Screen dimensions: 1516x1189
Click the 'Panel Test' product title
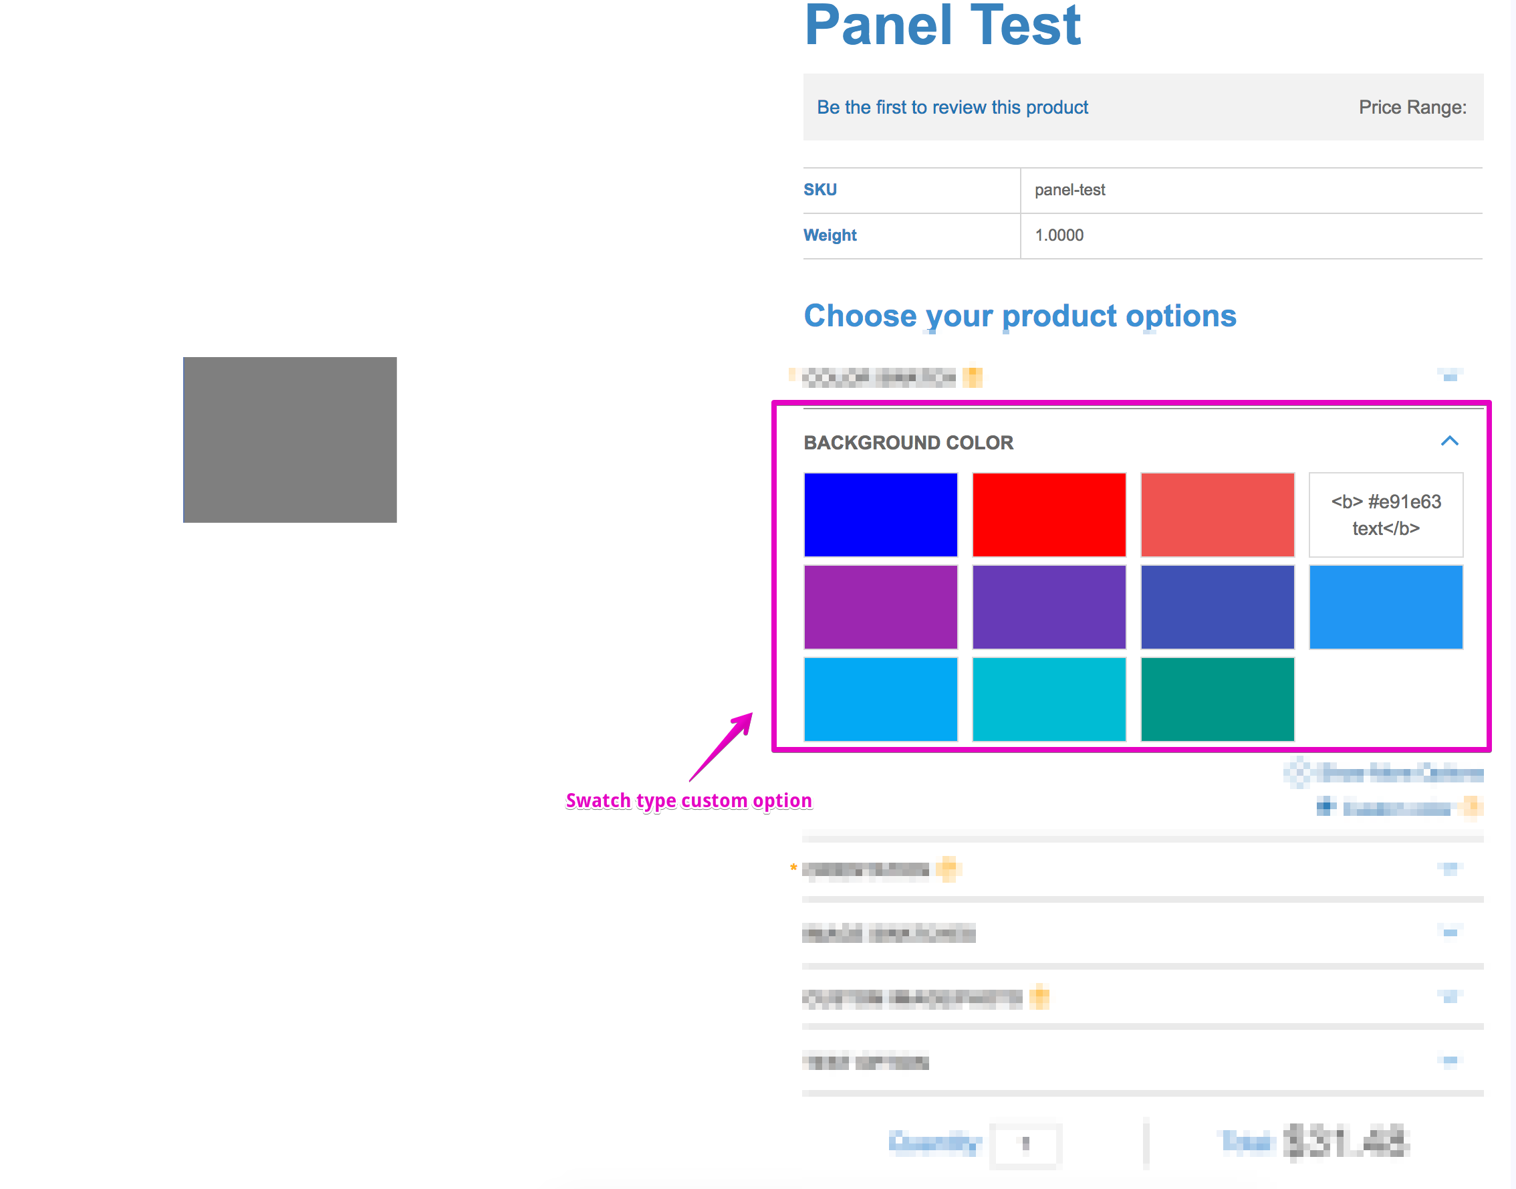pyautogui.click(x=942, y=26)
